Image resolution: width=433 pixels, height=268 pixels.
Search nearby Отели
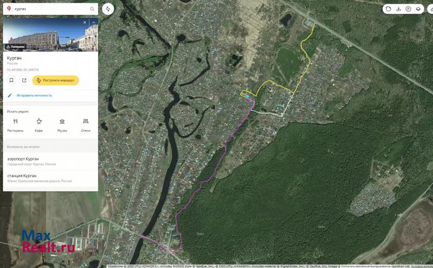click(86, 125)
